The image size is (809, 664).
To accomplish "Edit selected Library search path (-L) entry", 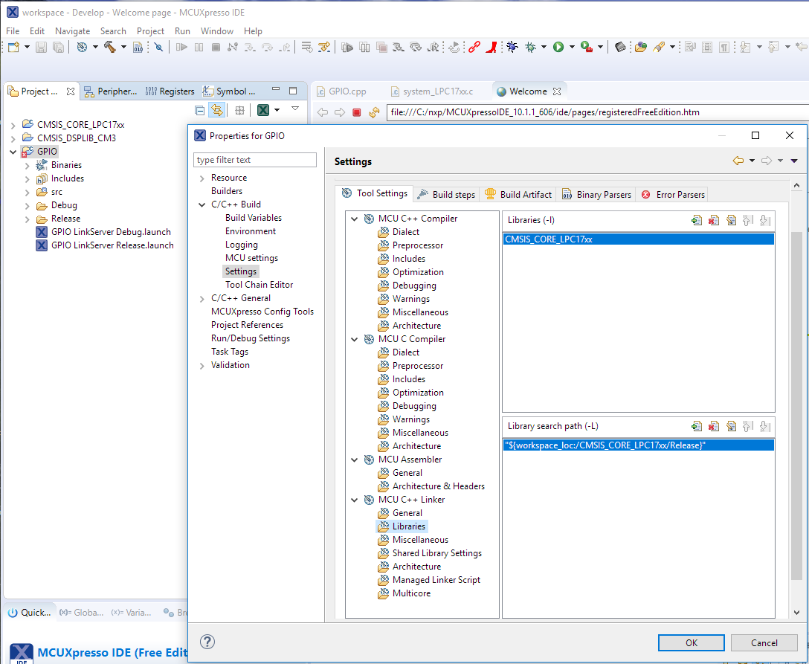I will click(731, 426).
